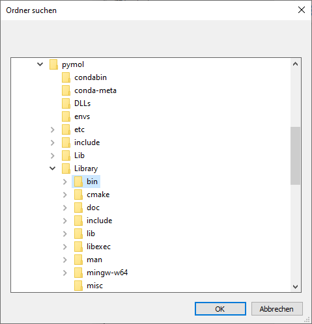Viewport: 312px width, 324px height.
Task: Click the DLLs folder icon
Action: tap(66, 103)
